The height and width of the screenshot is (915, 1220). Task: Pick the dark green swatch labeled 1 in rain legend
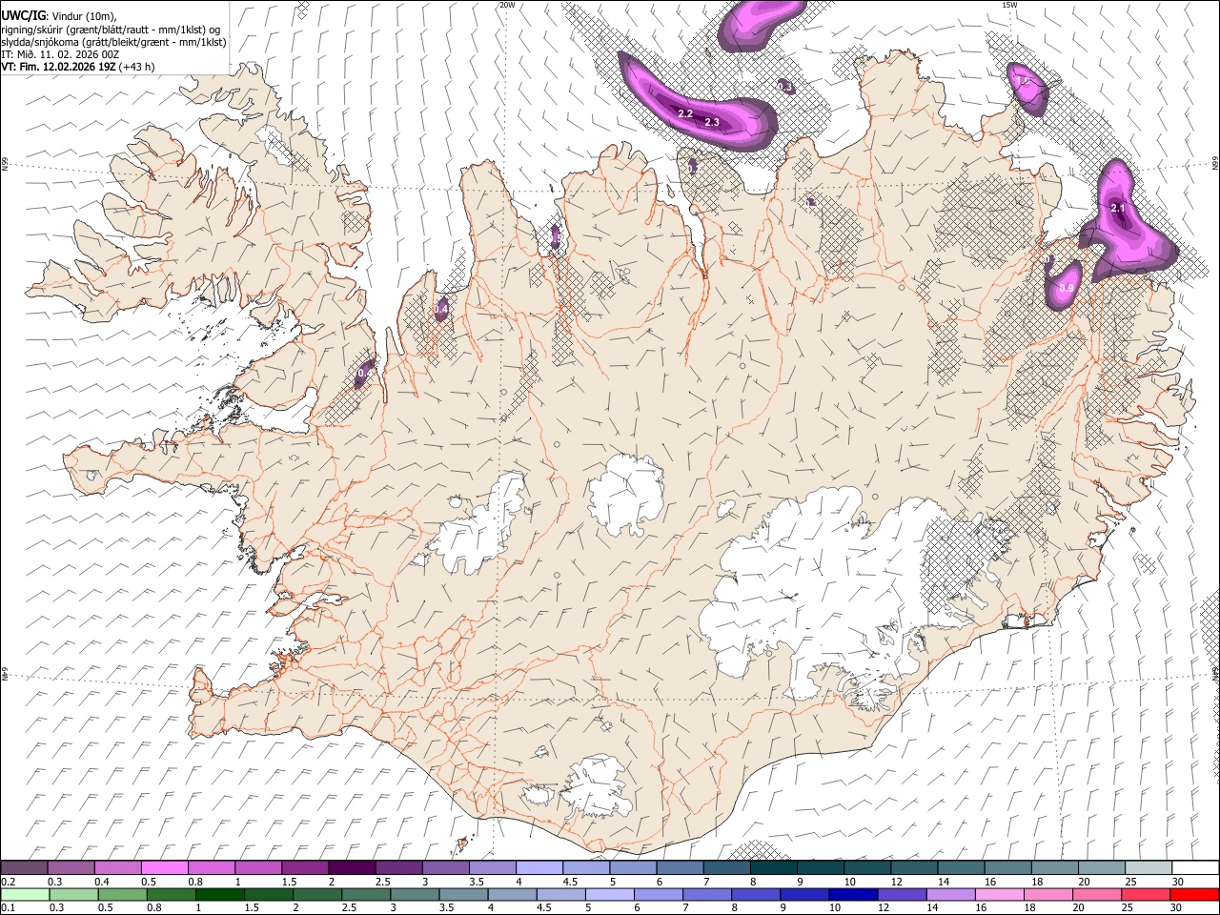pyautogui.click(x=220, y=895)
